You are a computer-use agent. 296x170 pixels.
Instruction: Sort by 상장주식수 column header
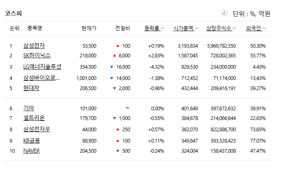(221, 28)
